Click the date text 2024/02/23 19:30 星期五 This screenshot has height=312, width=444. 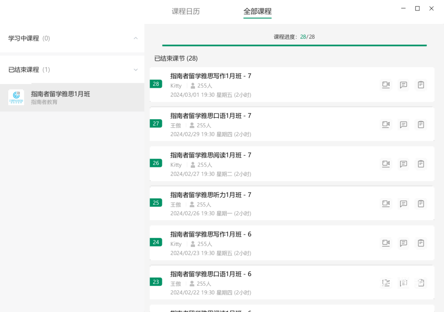[x=201, y=253]
